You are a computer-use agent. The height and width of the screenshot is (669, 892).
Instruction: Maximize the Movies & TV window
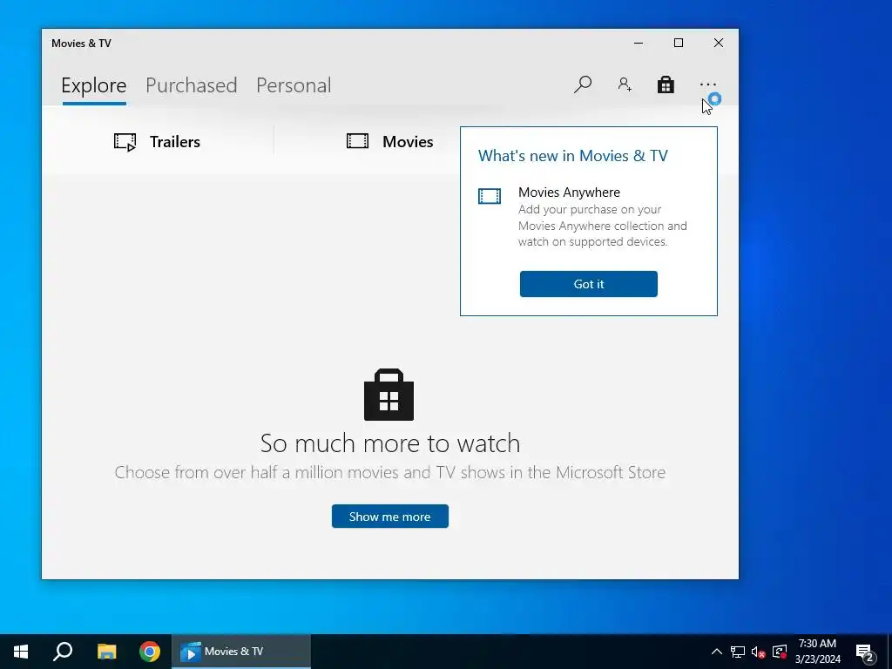click(x=679, y=44)
